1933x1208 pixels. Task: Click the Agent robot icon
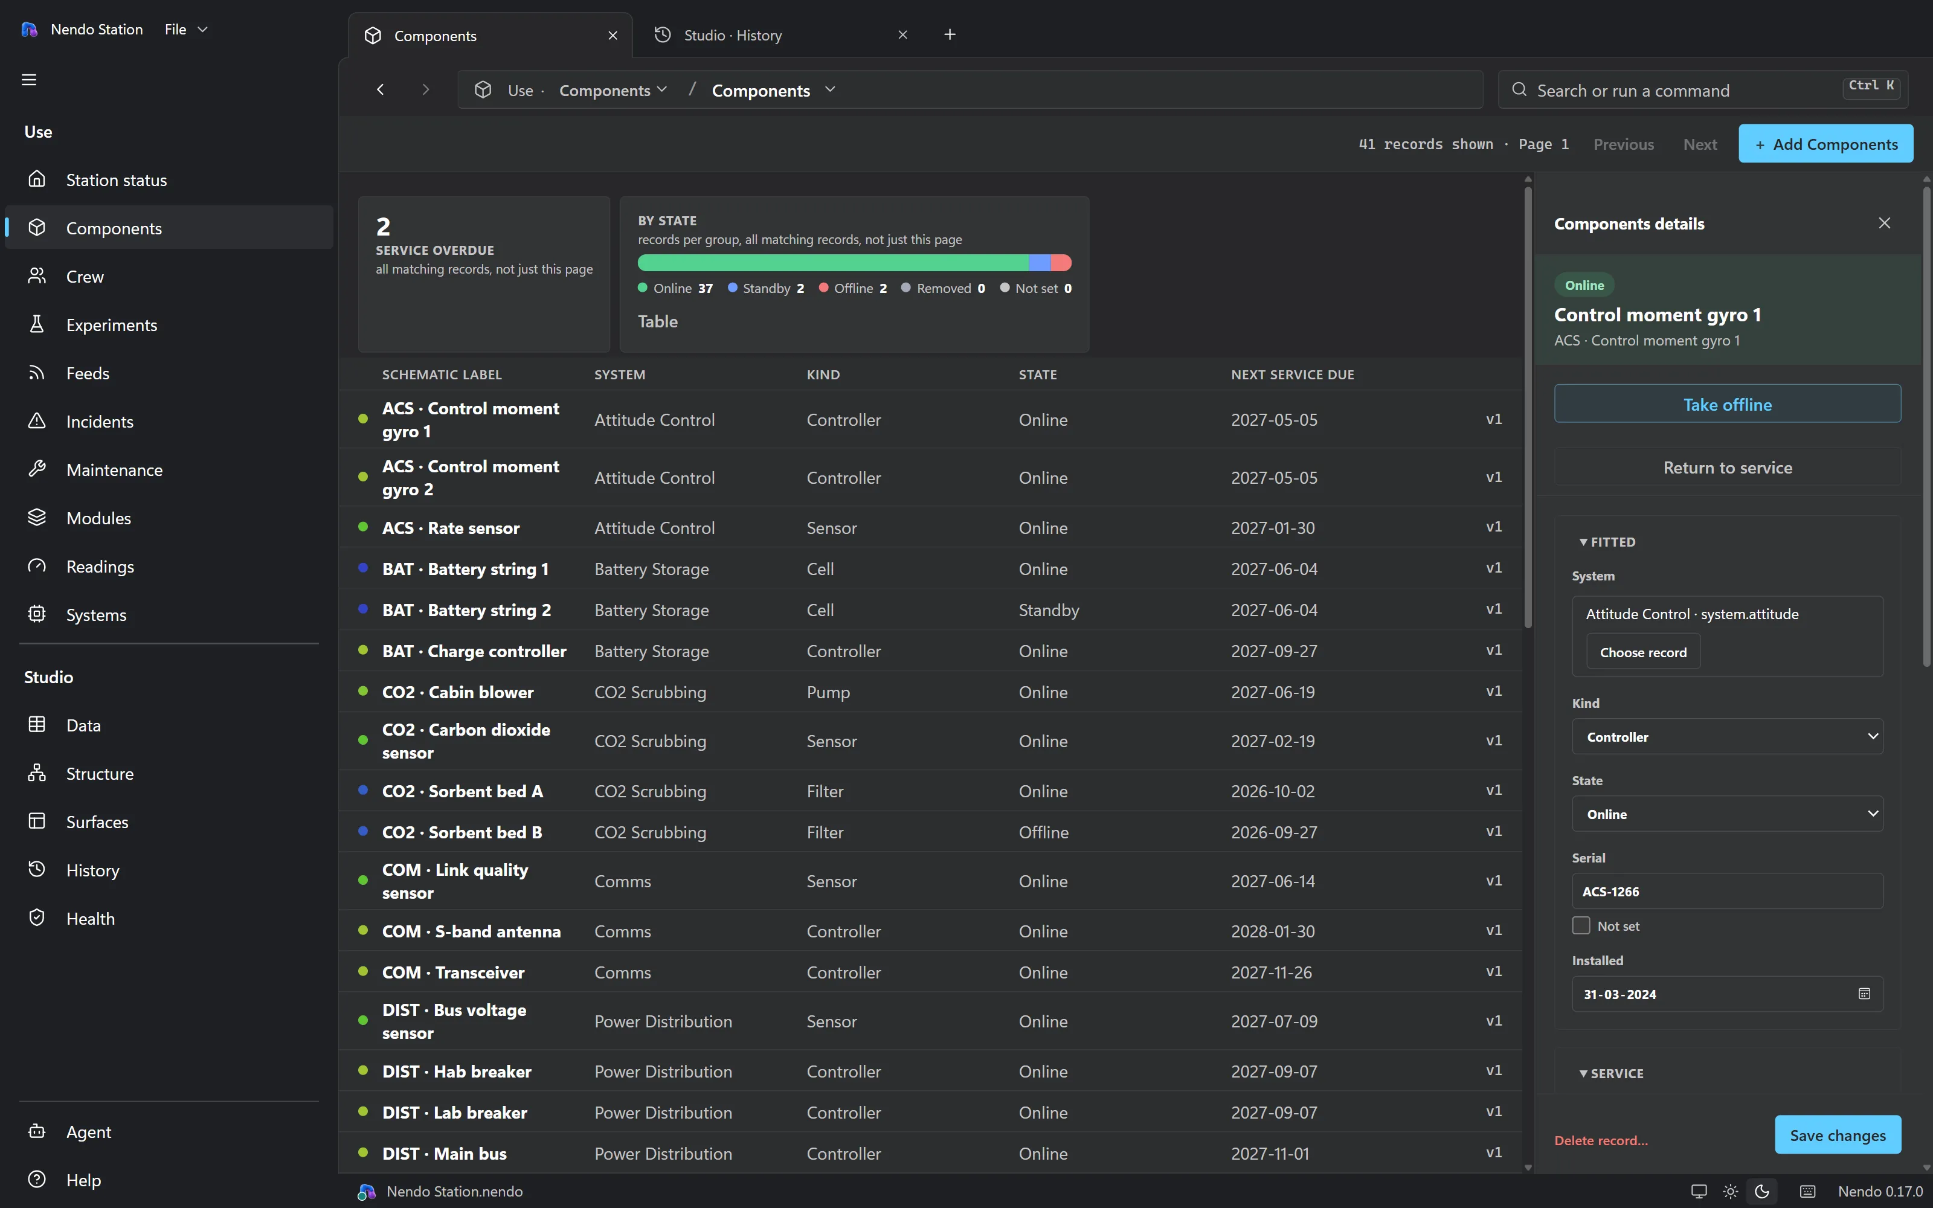[37, 1131]
